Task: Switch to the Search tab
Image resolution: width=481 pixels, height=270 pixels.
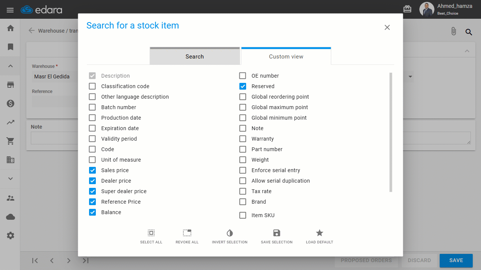Action: click(195, 56)
